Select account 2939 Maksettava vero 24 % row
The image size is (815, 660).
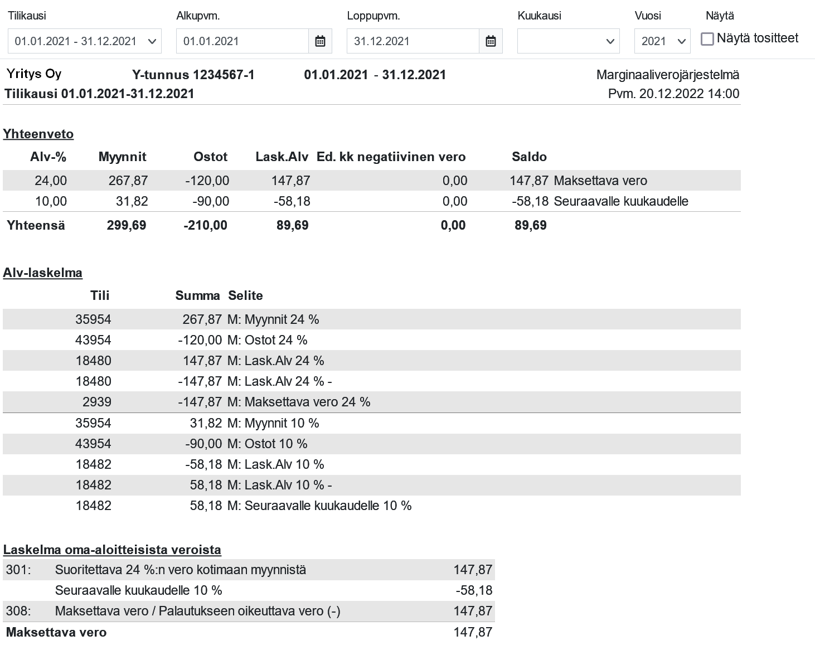372,402
